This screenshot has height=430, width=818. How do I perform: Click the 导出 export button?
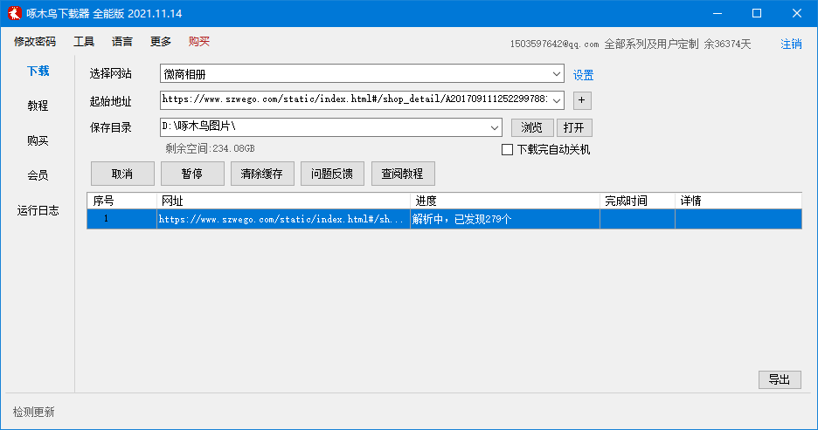780,380
